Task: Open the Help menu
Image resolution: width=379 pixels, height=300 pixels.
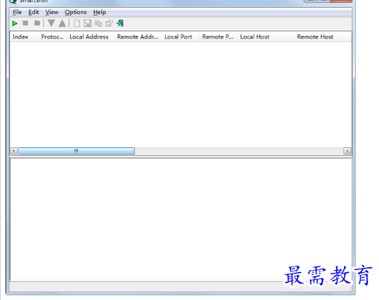Action: [x=100, y=12]
